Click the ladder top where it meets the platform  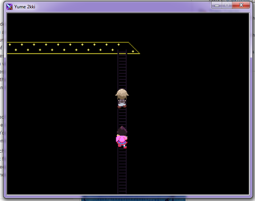pos(122,52)
